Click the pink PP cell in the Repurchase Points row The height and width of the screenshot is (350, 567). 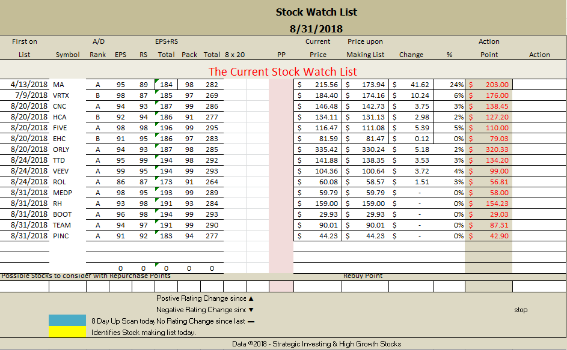click(281, 286)
